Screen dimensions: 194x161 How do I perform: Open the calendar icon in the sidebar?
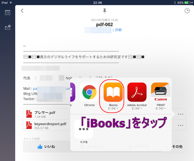pyautogui.click(x=8, y=13)
